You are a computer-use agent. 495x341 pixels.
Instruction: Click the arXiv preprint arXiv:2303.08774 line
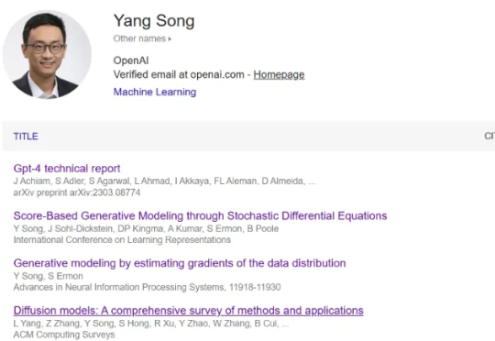coord(77,192)
